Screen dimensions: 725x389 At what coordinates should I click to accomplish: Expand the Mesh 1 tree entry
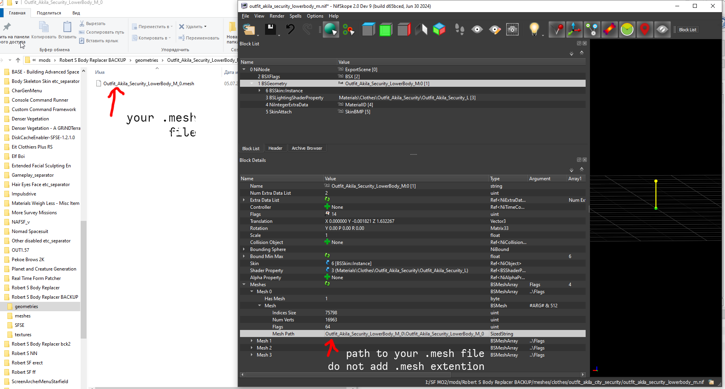coord(252,341)
